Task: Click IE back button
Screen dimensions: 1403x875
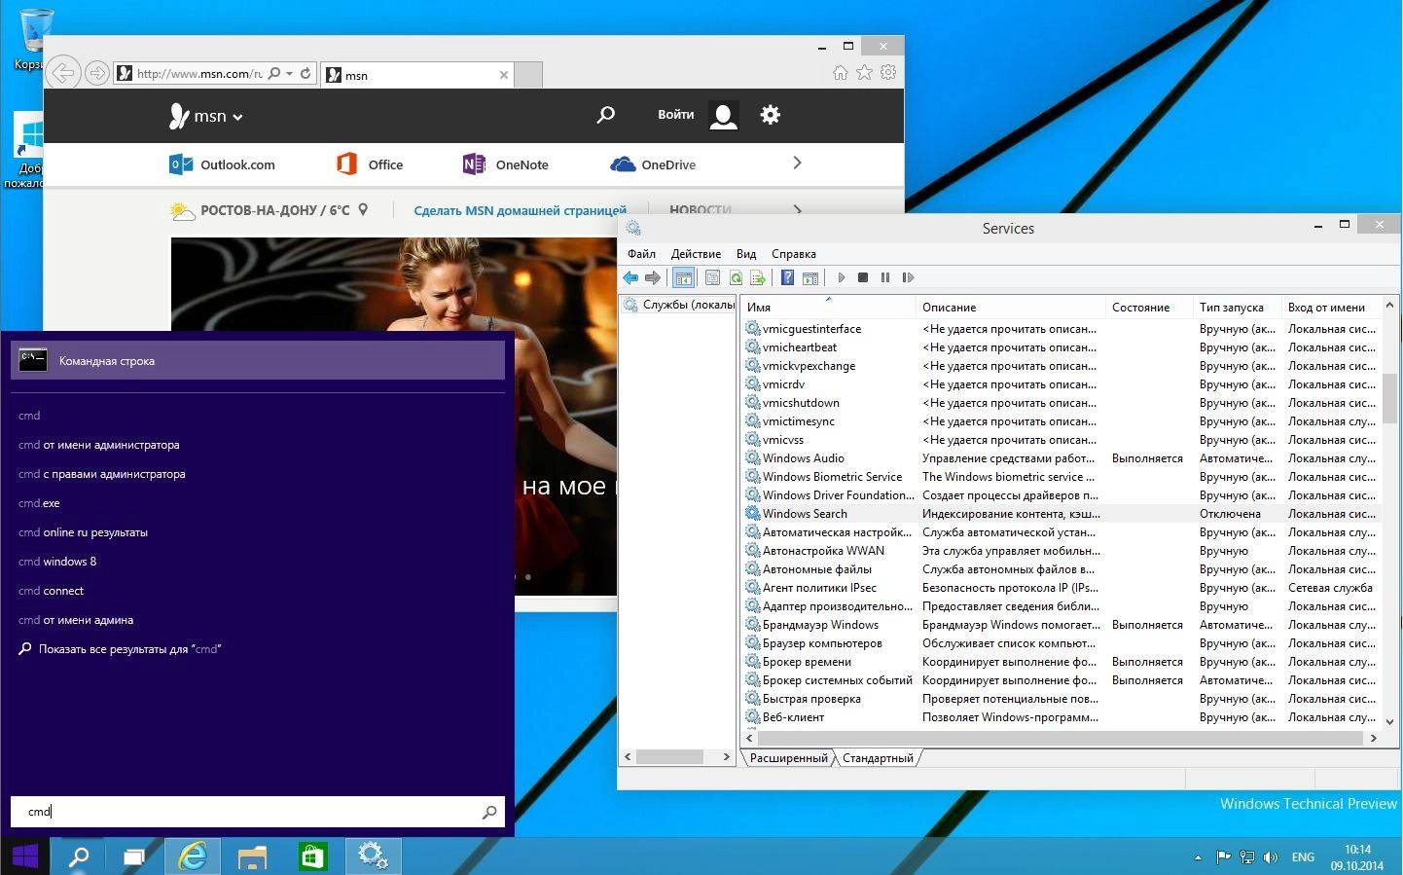Action: pos(63,73)
